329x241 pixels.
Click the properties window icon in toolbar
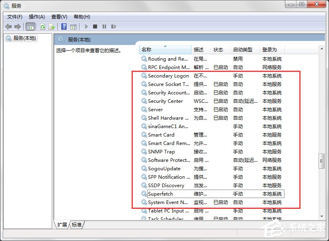pyautogui.click(x=73, y=27)
